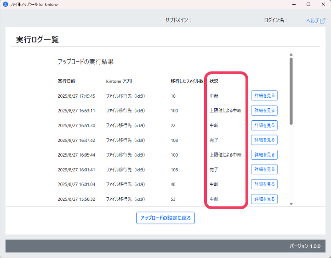Click timestamp 2025/8/27 16:01:41
The height and width of the screenshot is (258, 331).
76,170
